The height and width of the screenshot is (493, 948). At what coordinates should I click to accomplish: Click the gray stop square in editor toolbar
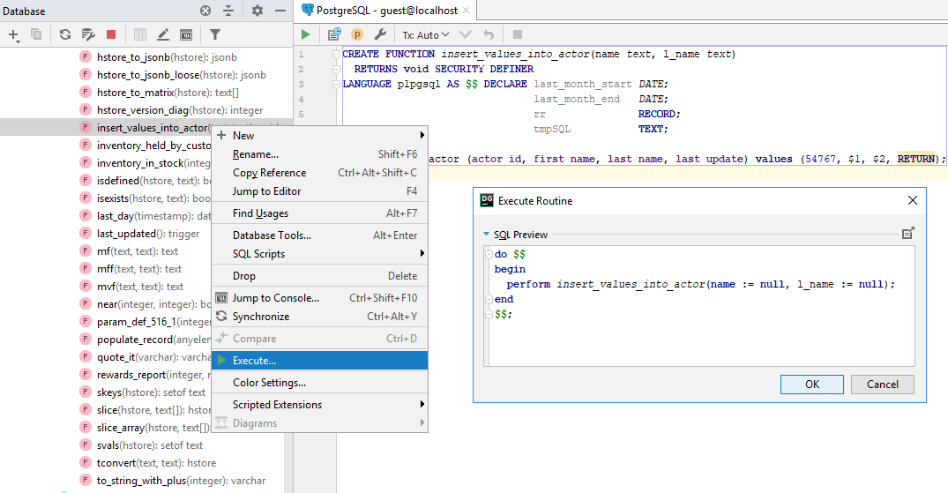tap(518, 34)
